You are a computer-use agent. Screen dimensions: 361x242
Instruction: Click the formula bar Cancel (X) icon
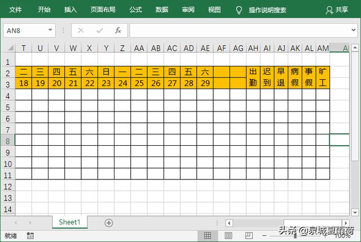[81, 30]
